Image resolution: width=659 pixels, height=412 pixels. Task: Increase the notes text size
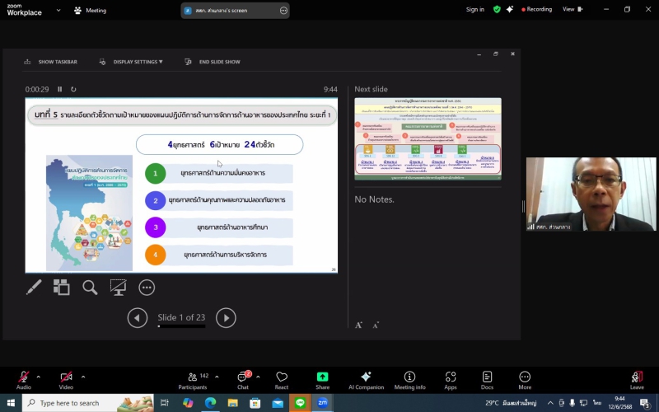pyautogui.click(x=358, y=325)
